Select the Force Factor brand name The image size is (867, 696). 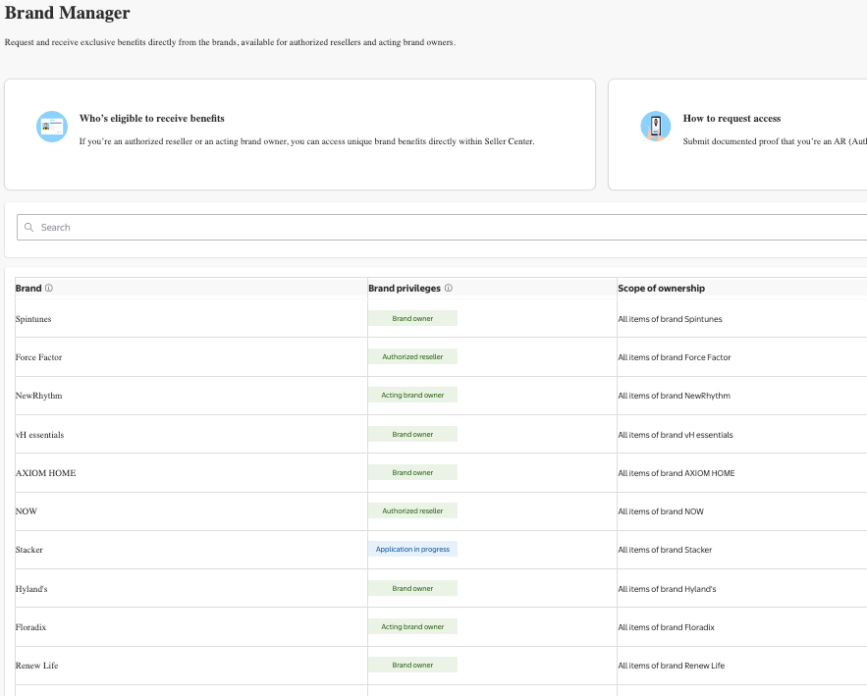coord(38,357)
